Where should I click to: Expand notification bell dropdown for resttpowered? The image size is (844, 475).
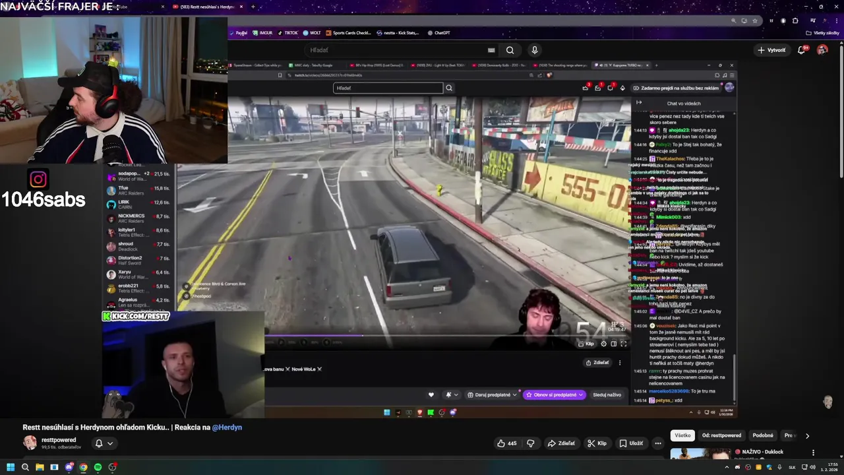tap(110, 443)
